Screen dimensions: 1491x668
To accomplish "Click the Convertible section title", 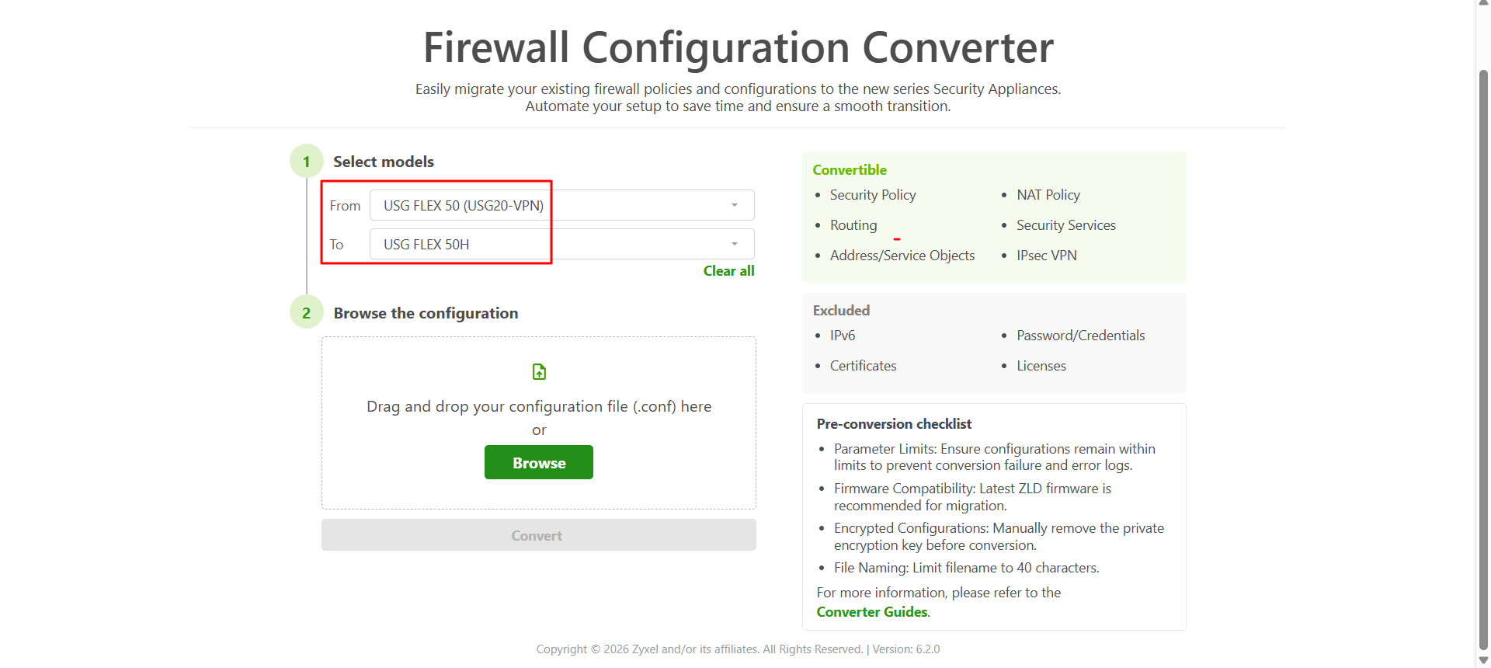I will pos(850,170).
